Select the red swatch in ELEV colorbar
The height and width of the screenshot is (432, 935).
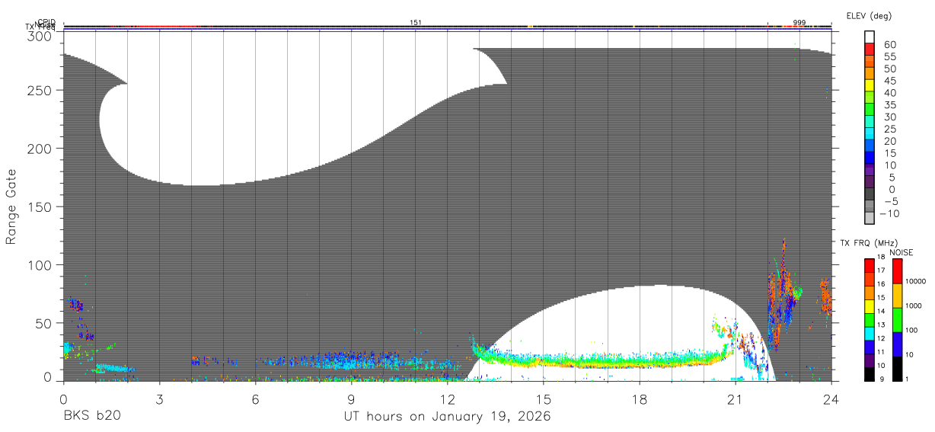[x=870, y=49]
